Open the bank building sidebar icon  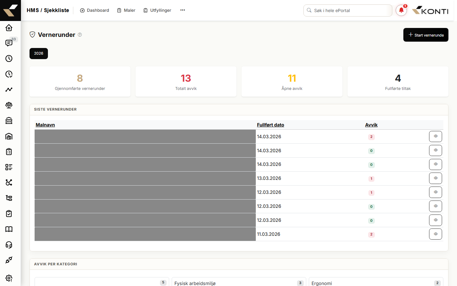[9, 120]
